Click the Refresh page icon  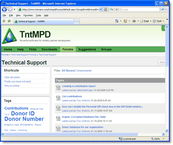point(111,9)
